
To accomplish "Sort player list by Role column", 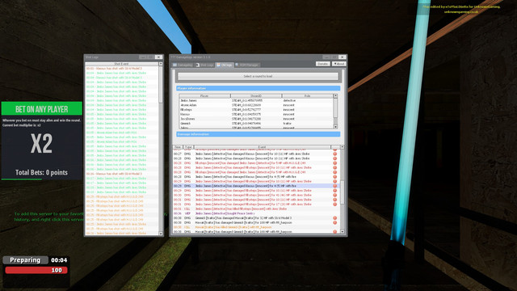I will tap(307, 96).
